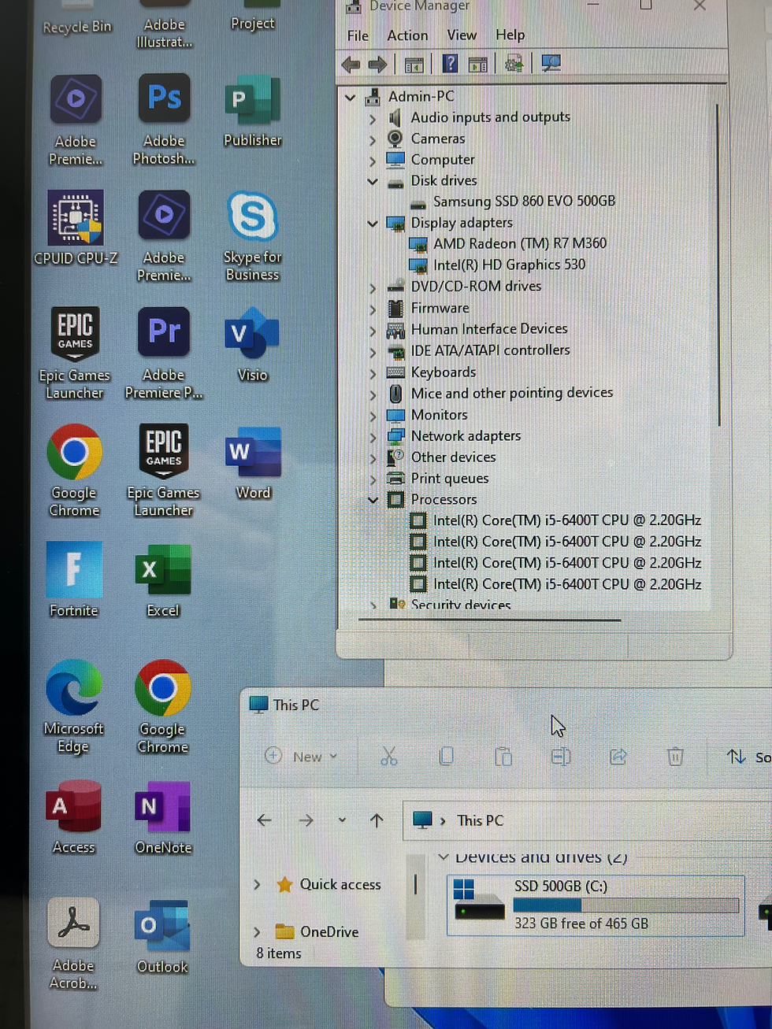
Task: Select Human Interface Devices category
Action: click(x=489, y=329)
